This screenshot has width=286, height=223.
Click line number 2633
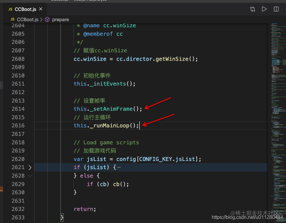coord(18,218)
